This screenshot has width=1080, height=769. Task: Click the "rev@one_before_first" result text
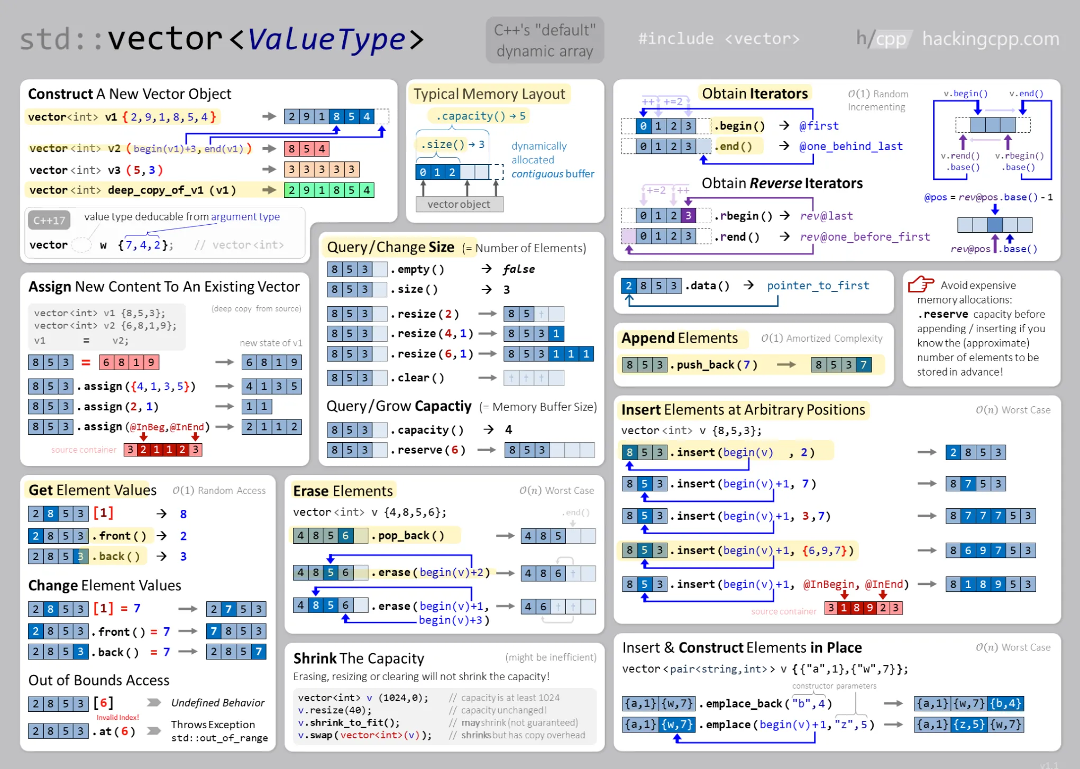point(864,237)
